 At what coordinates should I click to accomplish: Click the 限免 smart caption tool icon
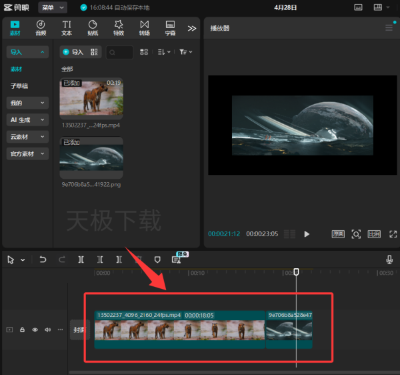pos(176,260)
